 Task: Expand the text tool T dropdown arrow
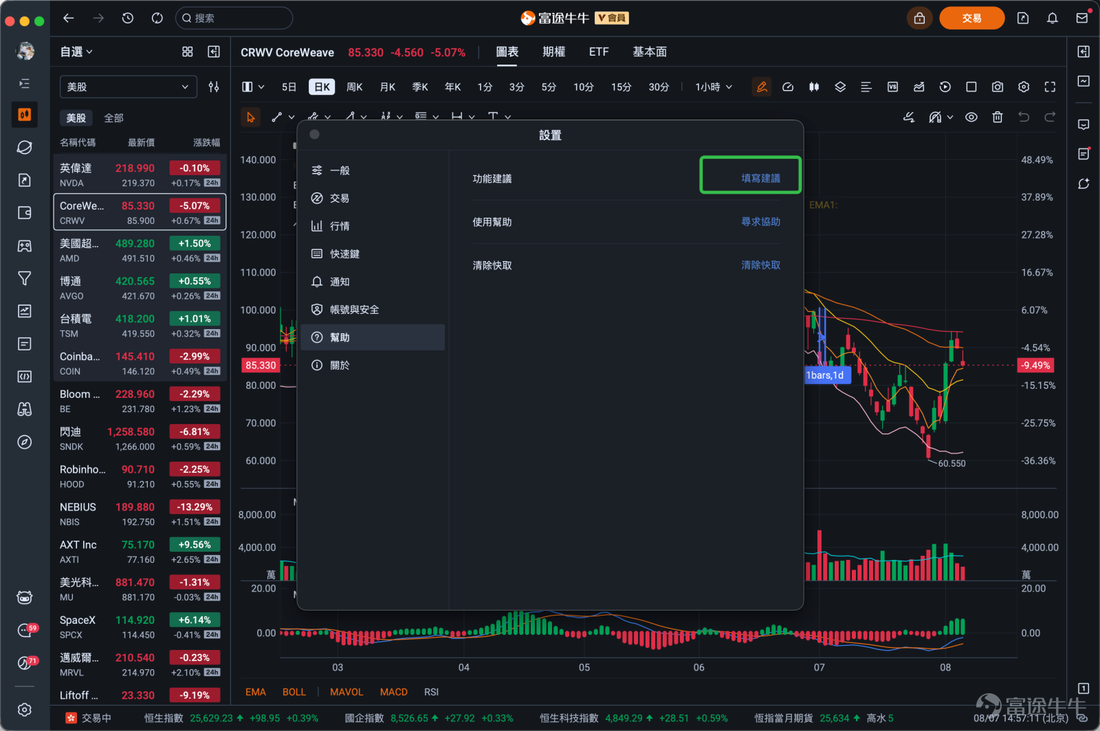click(x=507, y=117)
